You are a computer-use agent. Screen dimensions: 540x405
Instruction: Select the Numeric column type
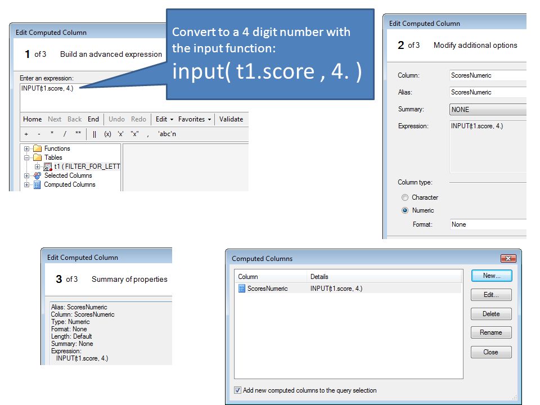tap(405, 210)
